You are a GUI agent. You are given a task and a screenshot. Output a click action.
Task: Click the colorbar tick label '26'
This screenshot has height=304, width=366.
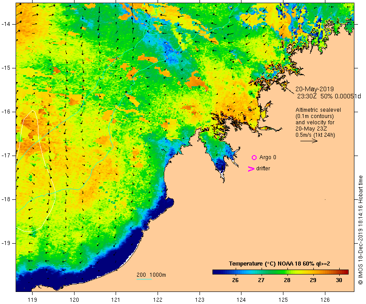[x=235, y=280]
